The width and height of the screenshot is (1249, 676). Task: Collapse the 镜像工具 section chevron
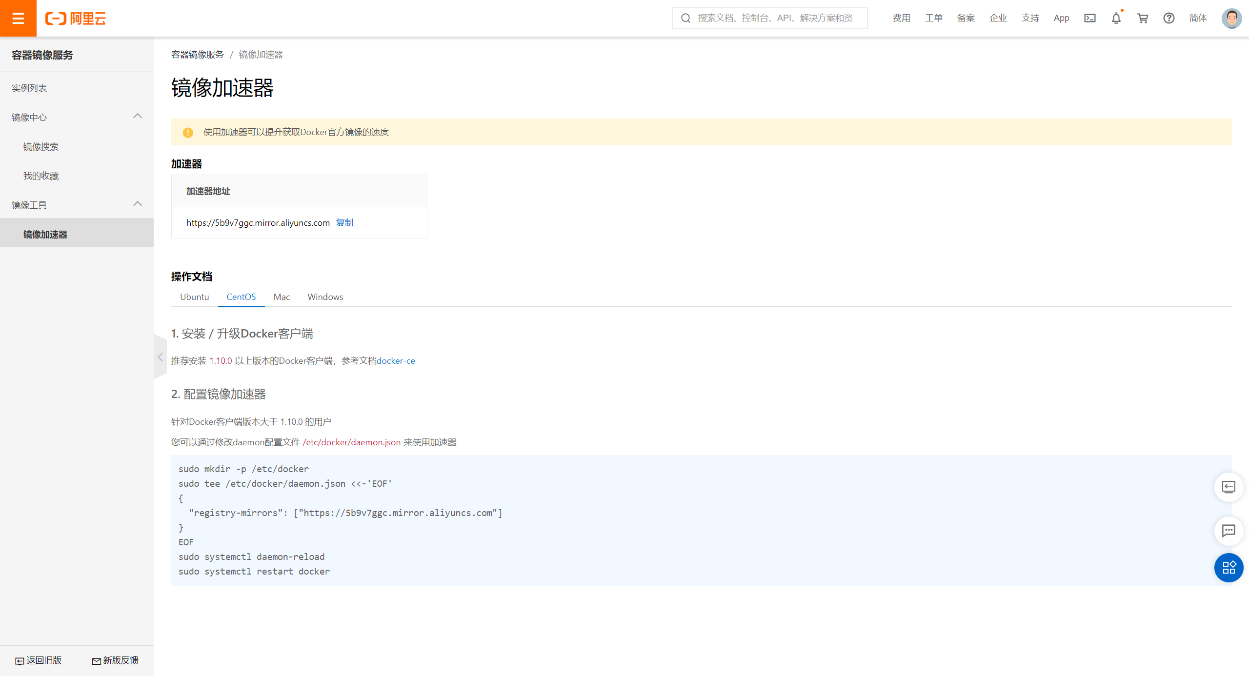(138, 204)
